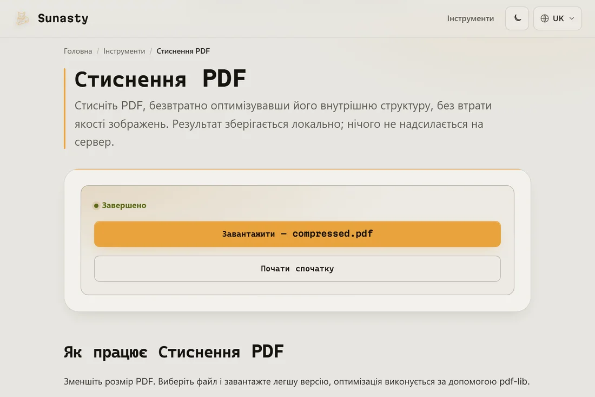Open the Sunasty home title link

[x=63, y=18]
